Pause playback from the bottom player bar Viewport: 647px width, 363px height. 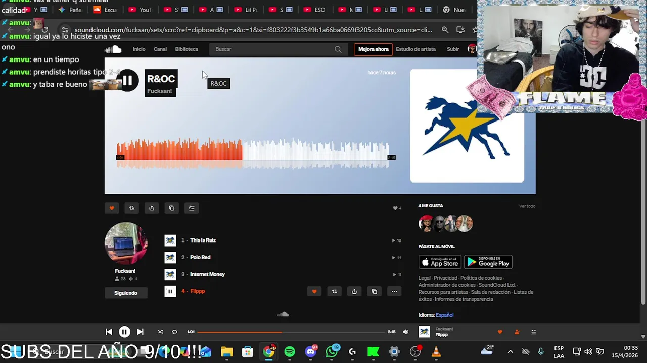(x=124, y=332)
